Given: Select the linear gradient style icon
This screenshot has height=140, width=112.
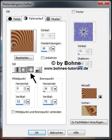Looking at the screenshot, I should [x=16, y=70].
